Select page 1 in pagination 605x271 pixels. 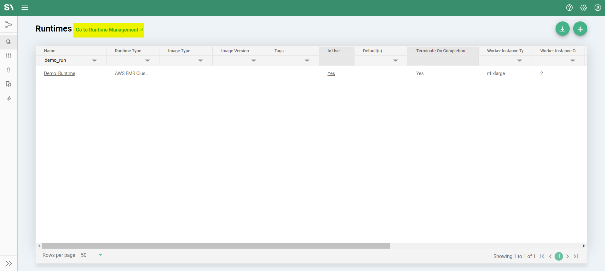[559, 257]
